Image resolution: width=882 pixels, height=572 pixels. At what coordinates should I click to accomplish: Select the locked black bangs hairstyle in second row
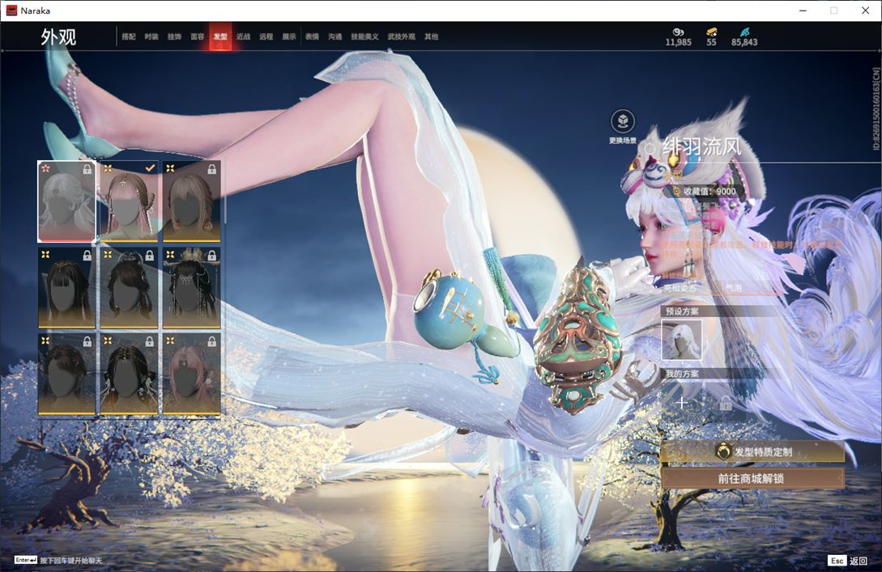click(x=66, y=288)
